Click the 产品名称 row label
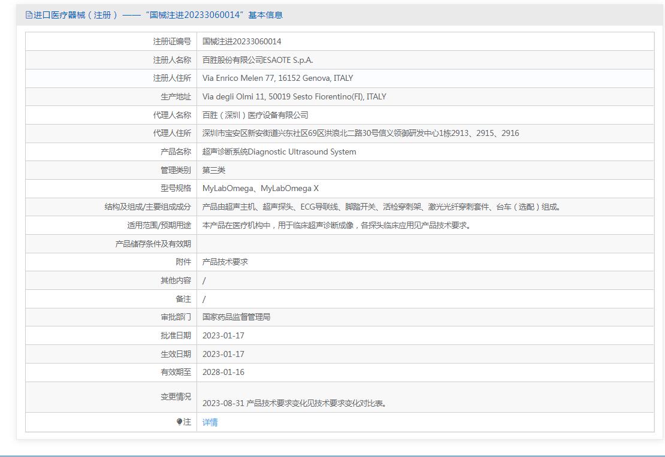The height and width of the screenshot is (457, 665). tap(176, 152)
